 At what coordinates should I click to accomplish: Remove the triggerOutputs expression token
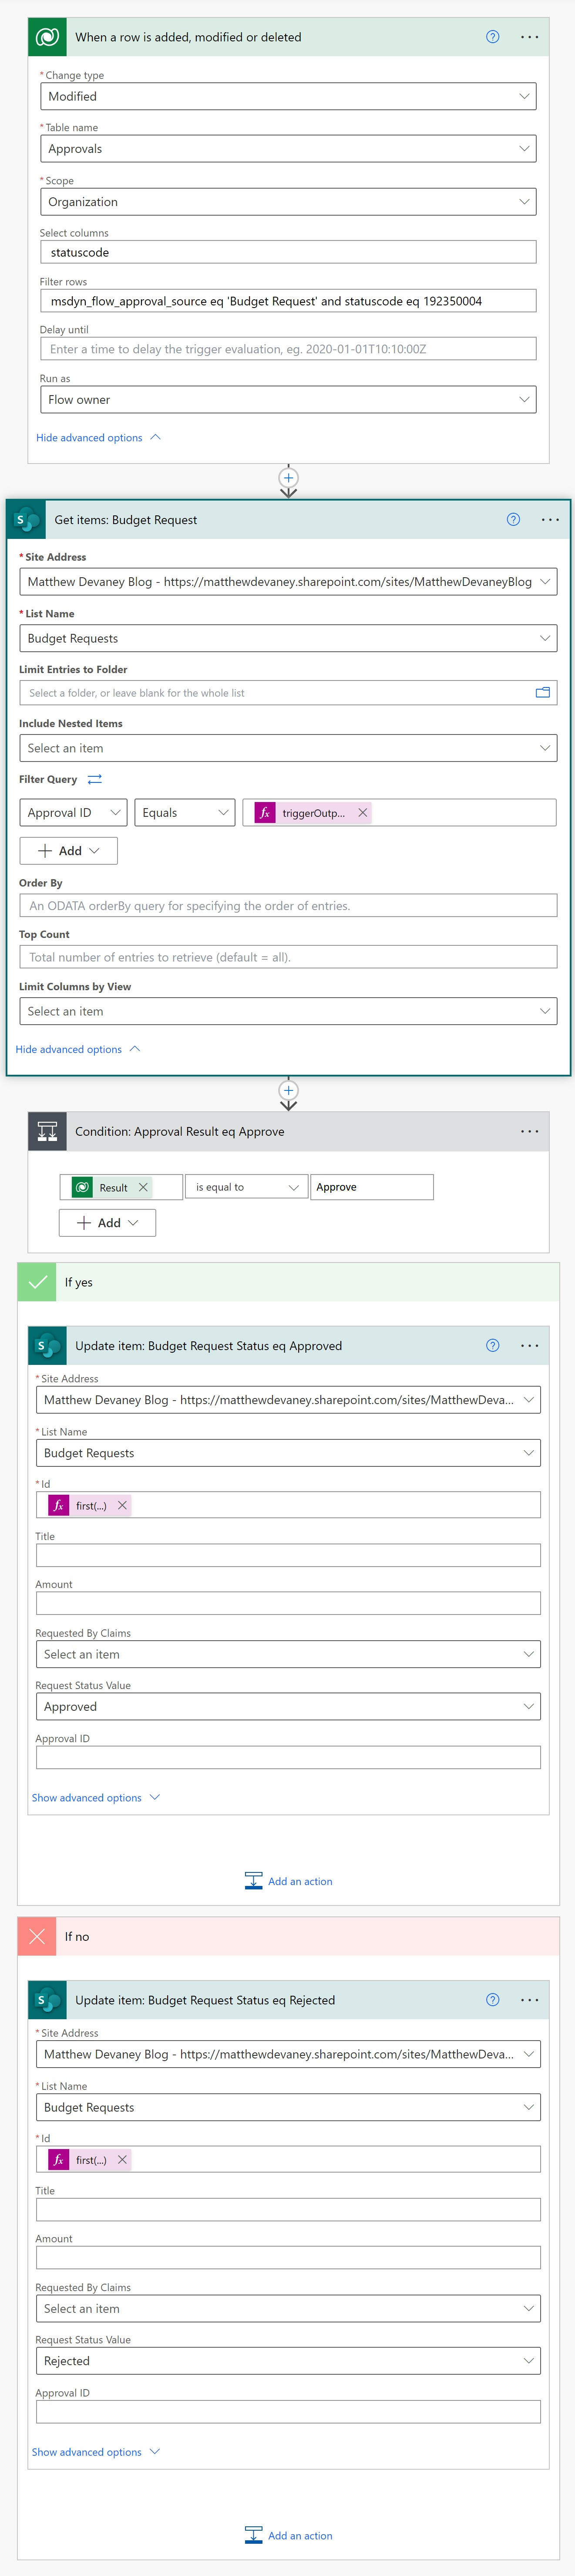pos(363,813)
